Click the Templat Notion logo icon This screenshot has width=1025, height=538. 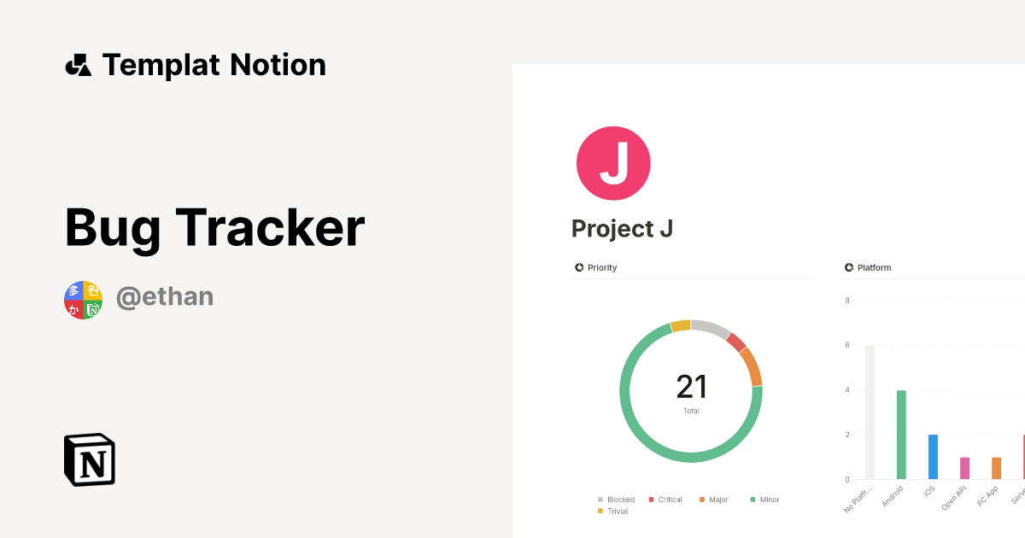click(x=79, y=64)
